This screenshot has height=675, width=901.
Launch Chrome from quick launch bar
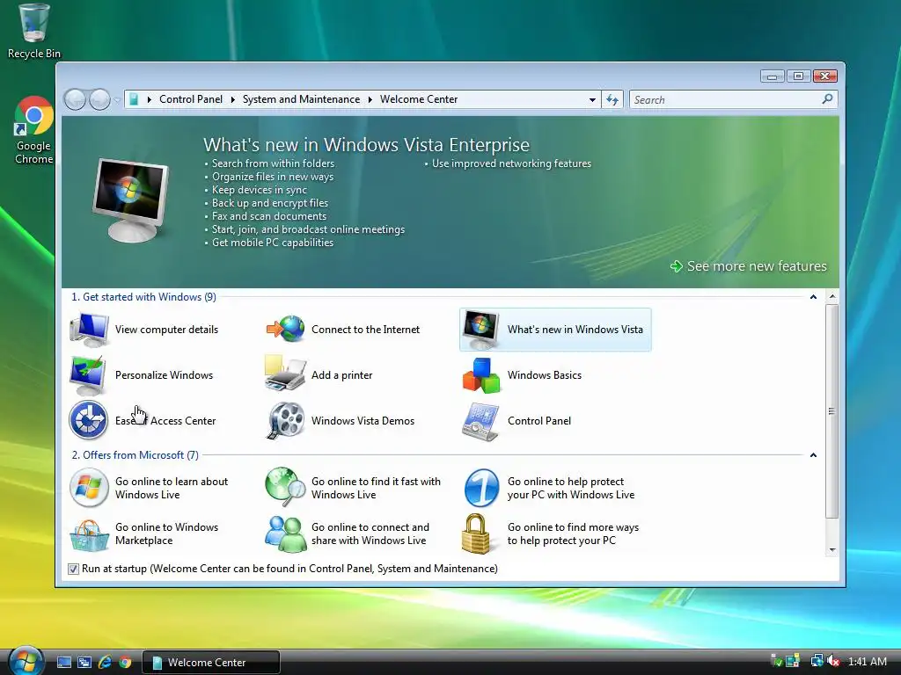click(x=125, y=663)
